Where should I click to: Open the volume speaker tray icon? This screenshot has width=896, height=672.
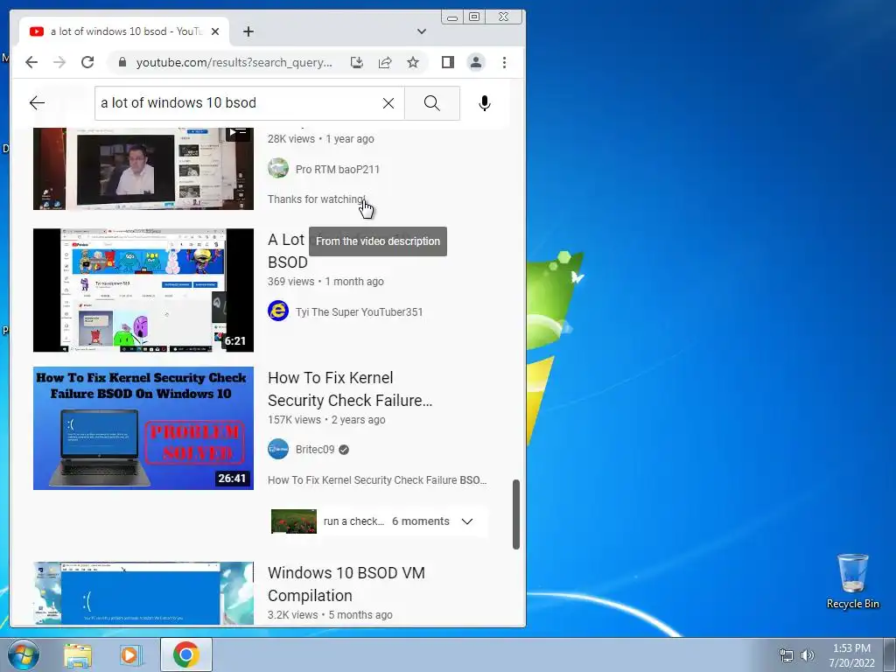tap(808, 655)
